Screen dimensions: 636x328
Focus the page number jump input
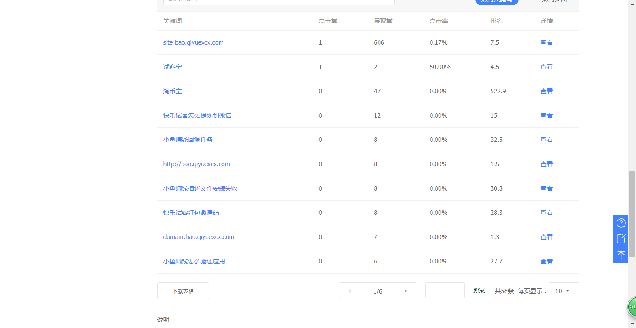[x=445, y=290]
